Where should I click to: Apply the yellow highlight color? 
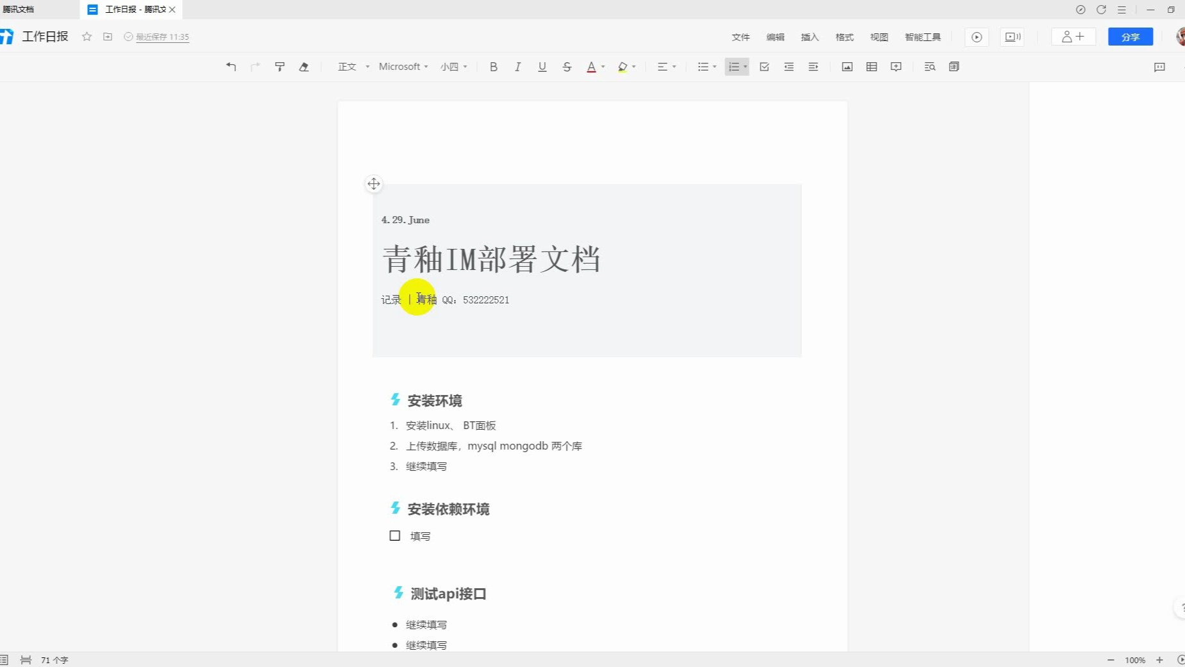[x=622, y=67]
